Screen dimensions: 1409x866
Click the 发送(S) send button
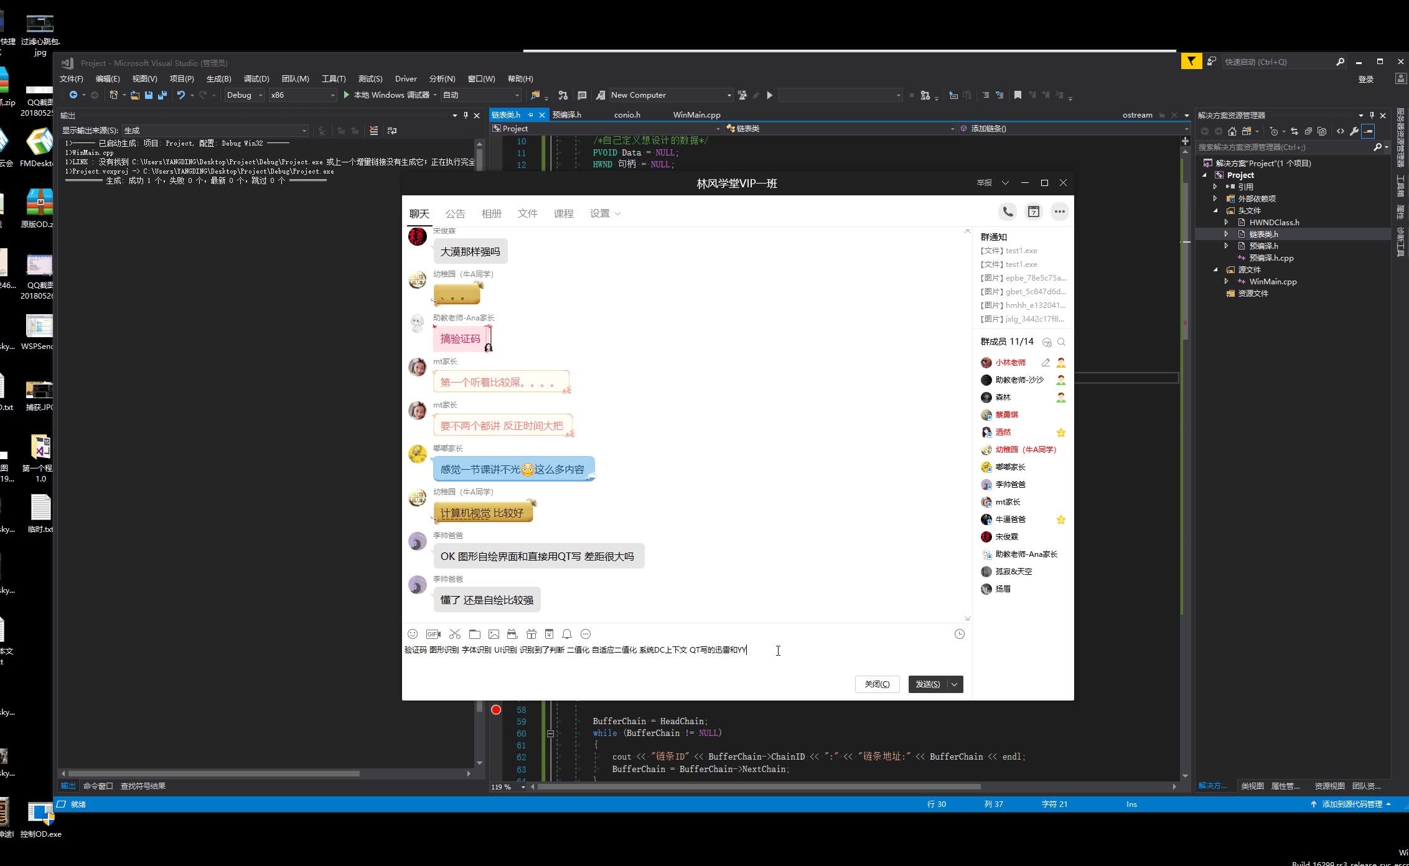tap(928, 684)
